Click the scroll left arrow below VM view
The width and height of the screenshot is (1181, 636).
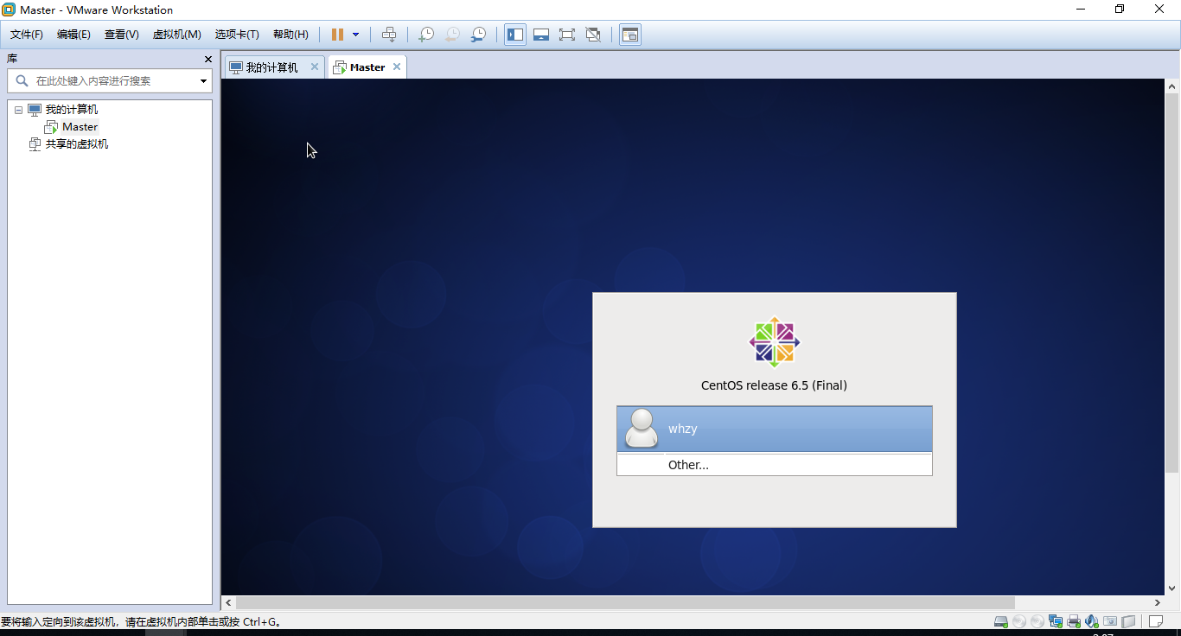(x=229, y=602)
